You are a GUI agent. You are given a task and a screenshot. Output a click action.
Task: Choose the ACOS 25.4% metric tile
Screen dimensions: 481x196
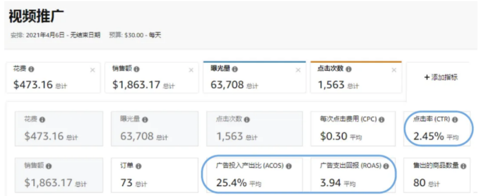click(255, 175)
